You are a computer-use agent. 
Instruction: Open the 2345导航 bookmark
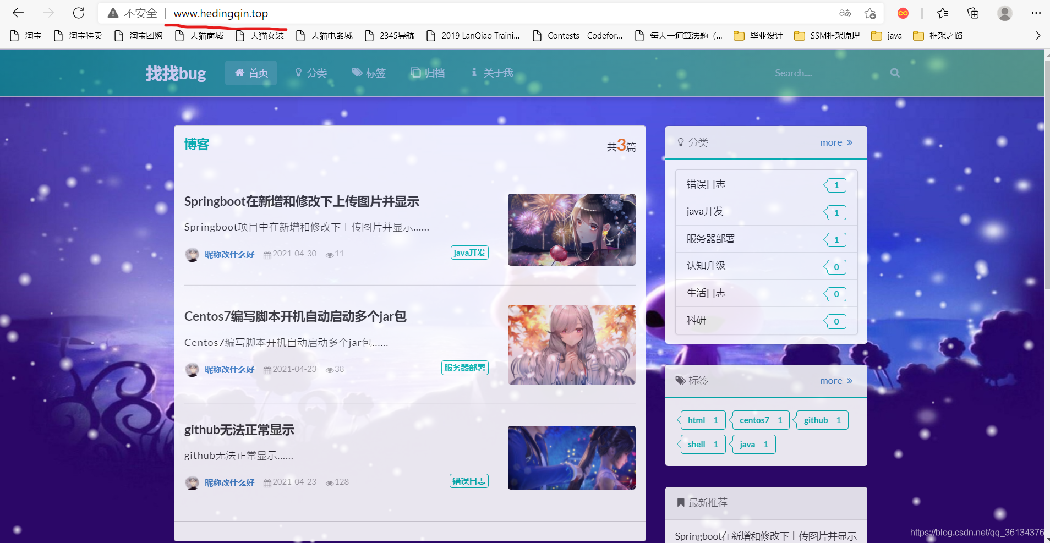tap(390, 35)
